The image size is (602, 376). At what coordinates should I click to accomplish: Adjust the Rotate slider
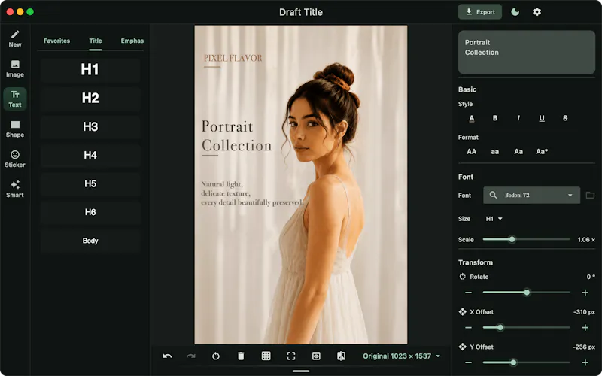(x=526, y=293)
